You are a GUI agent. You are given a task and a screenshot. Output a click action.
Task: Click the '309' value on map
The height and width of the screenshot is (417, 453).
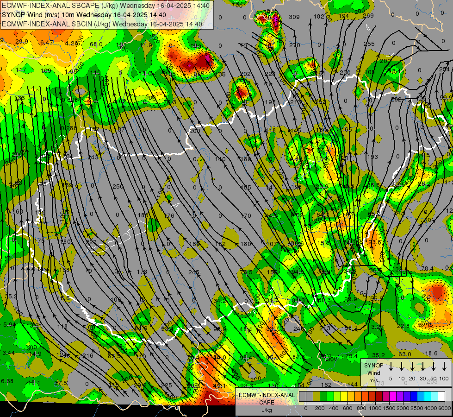(294, 17)
